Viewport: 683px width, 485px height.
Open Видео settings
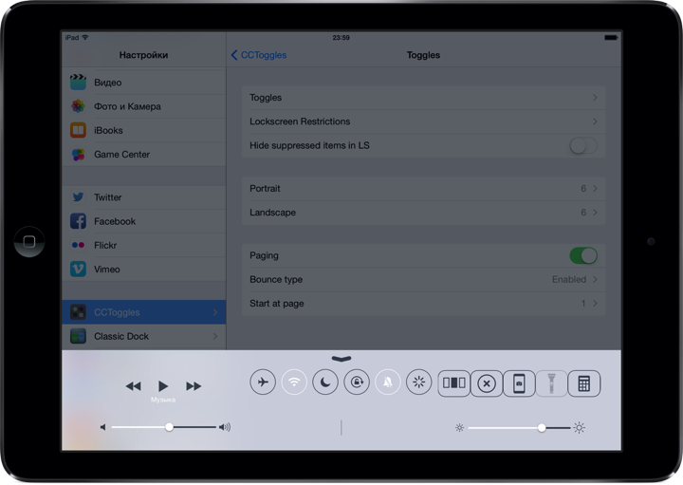[144, 83]
